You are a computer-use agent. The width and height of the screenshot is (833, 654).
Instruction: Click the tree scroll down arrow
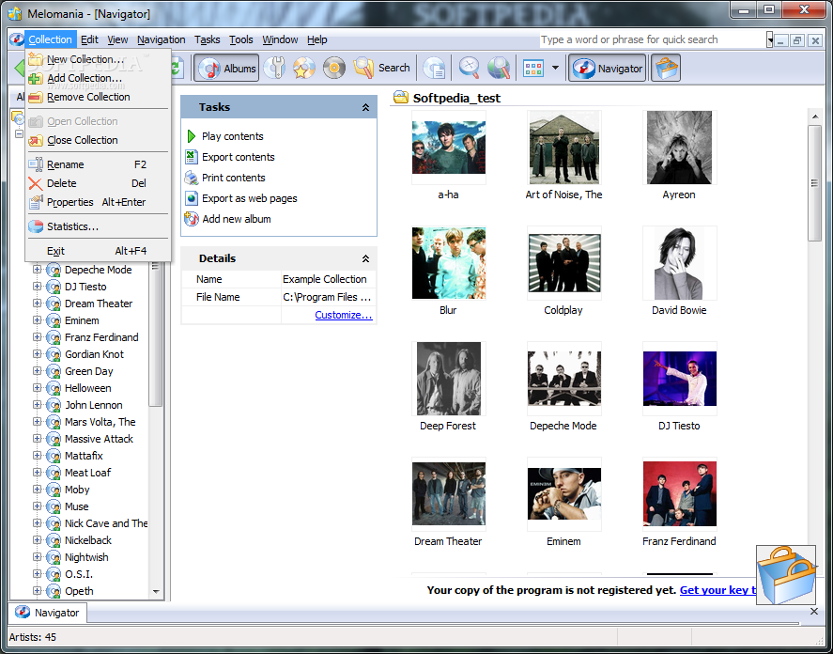[156, 591]
